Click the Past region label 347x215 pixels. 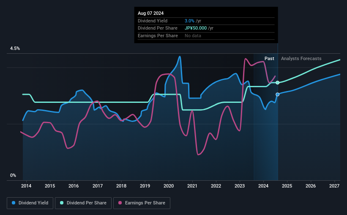(269, 58)
